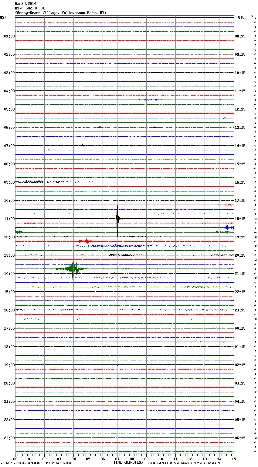Image resolution: width=258 pixels, height=467 pixels.
Task: Click the Array-Grant Village location subtitle
Action: click(61, 13)
